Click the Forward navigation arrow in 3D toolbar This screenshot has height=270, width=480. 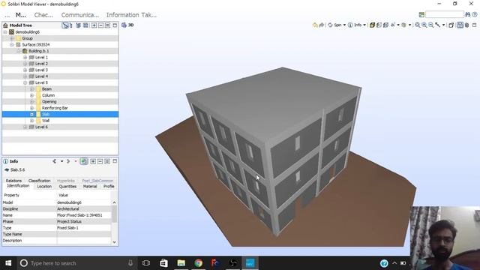coord(321,25)
